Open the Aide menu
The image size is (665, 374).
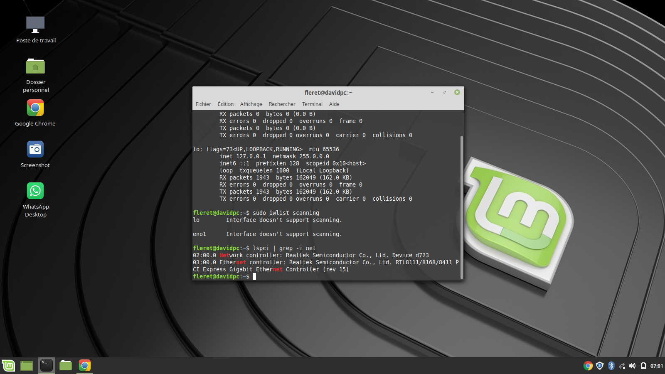point(334,104)
